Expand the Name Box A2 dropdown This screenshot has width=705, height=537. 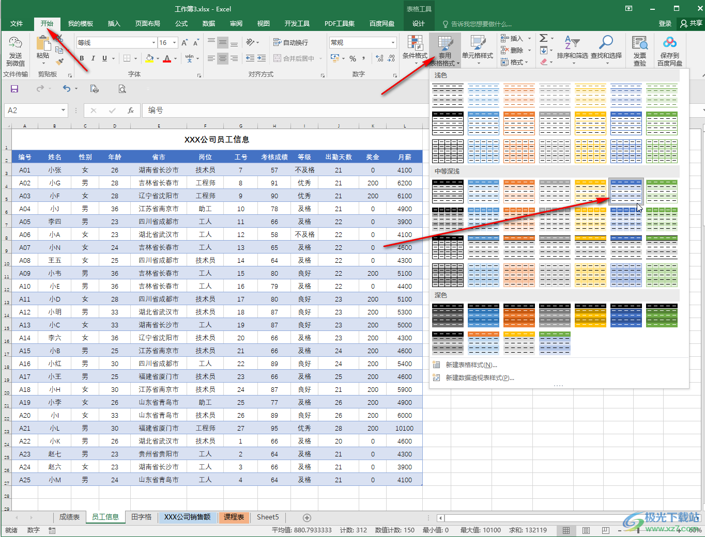coord(63,110)
